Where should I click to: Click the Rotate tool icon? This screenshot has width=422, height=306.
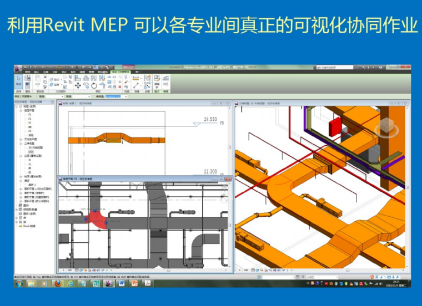tap(94, 86)
